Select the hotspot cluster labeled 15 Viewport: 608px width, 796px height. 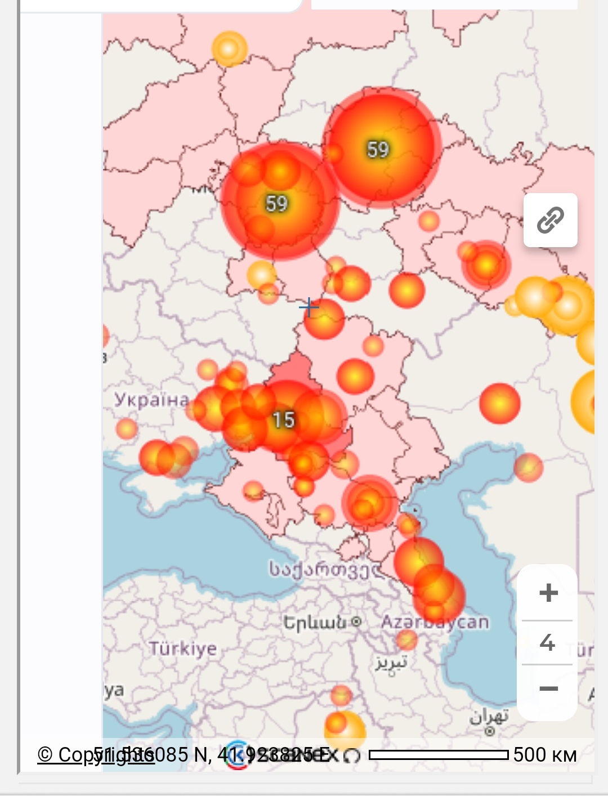coord(284,419)
